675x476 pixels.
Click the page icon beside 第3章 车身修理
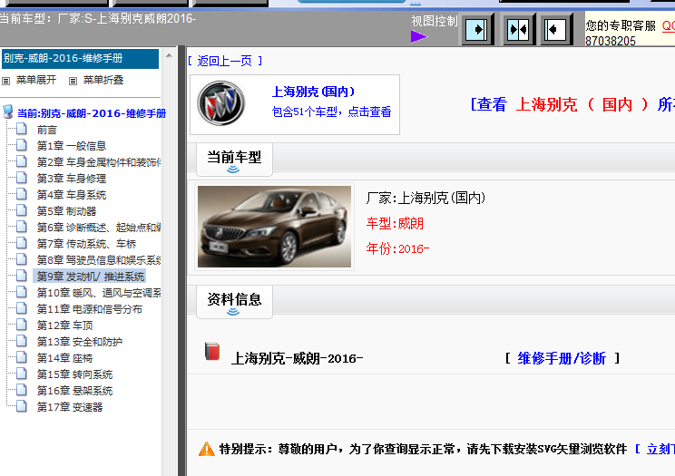click(x=22, y=178)
